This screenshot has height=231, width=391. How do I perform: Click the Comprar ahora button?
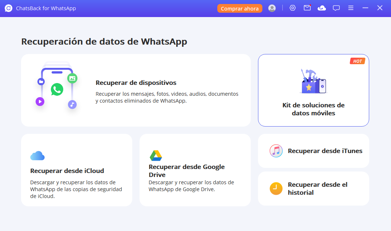pos(239,8)
